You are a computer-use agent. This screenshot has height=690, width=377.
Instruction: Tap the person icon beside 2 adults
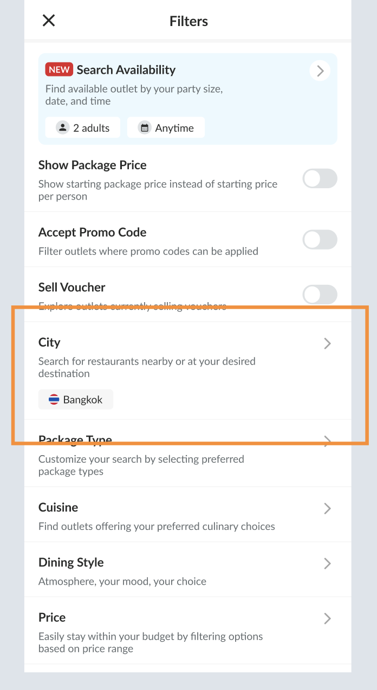(63, 128)
